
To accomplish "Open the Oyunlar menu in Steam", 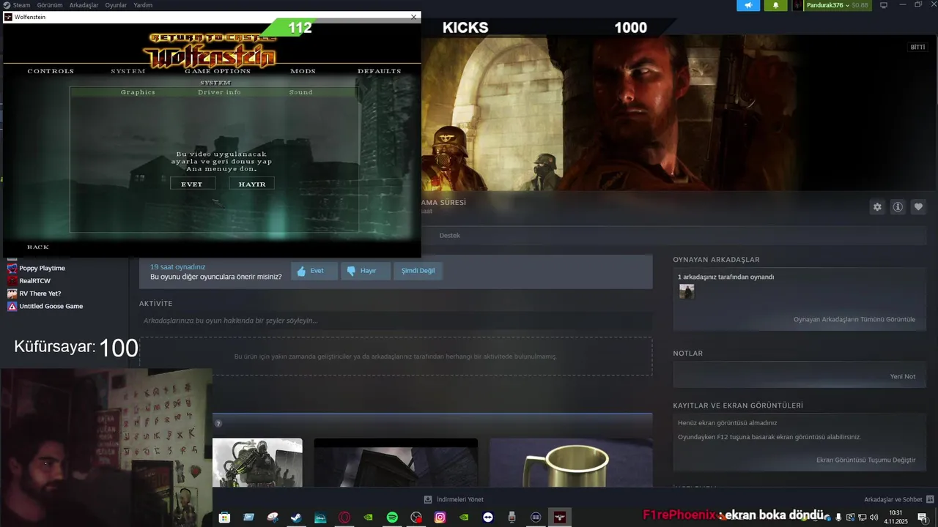I will tap(116, 5).
